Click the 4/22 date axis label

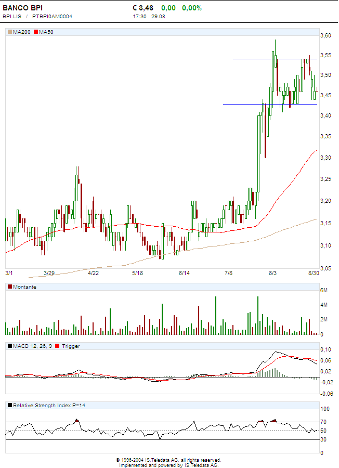click(94, 273)
